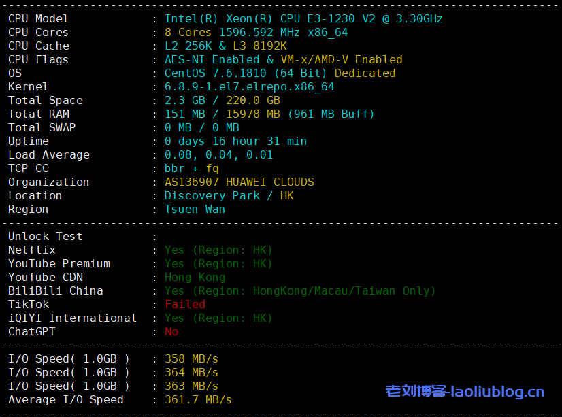Click the CPU model Intel Xeon value

(303, 19)
